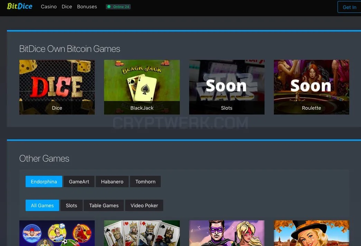This screenshot has height=246, width=361.
Task: Filter by Table Games category
Action: point(104,206)
